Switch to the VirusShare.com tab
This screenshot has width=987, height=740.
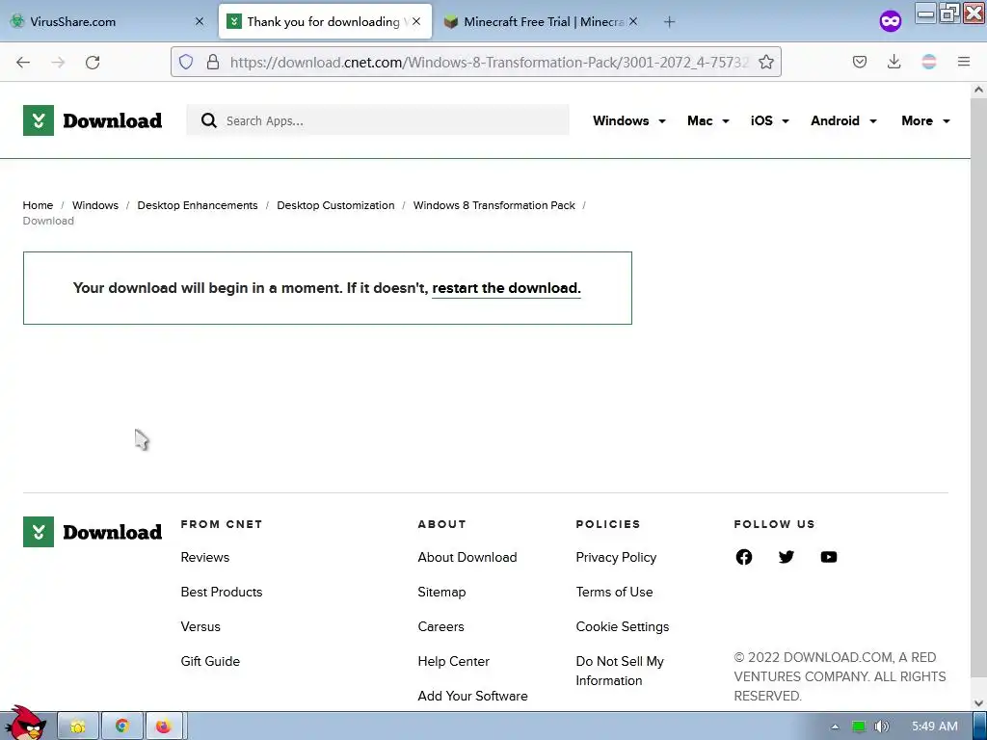(x=107, y=21)
